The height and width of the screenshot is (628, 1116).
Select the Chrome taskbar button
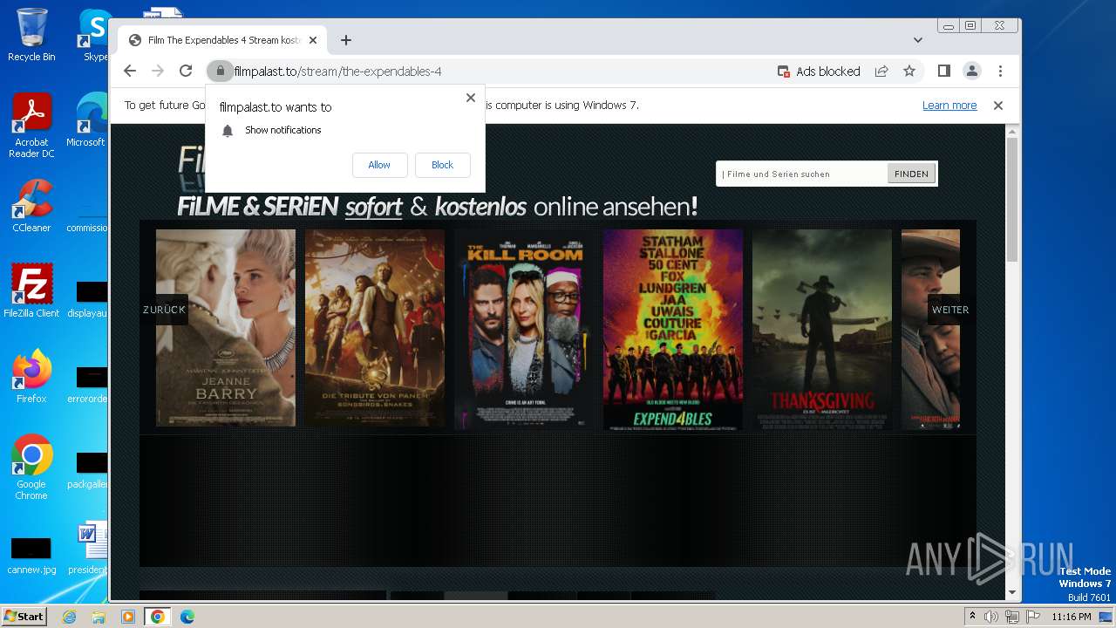[x=158, y=617]
